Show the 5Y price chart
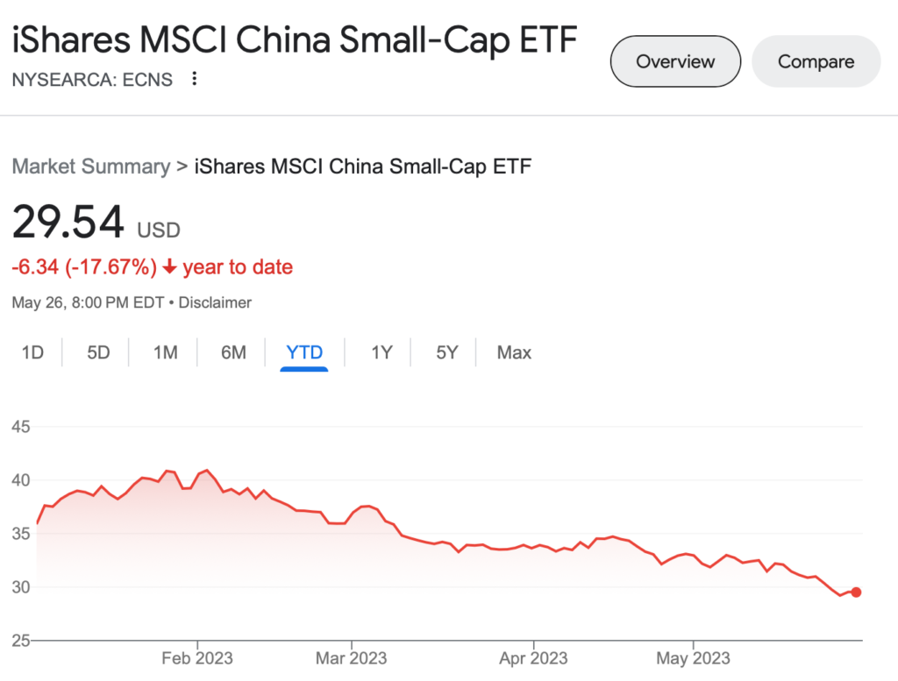Viewport: 898px width, 681px height. click(x=447, y=352)
